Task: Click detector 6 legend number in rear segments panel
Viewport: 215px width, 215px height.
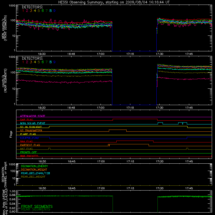Action: point(43,62)
